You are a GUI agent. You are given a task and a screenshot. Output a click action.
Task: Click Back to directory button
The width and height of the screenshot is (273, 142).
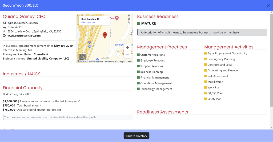click(136, 136)
